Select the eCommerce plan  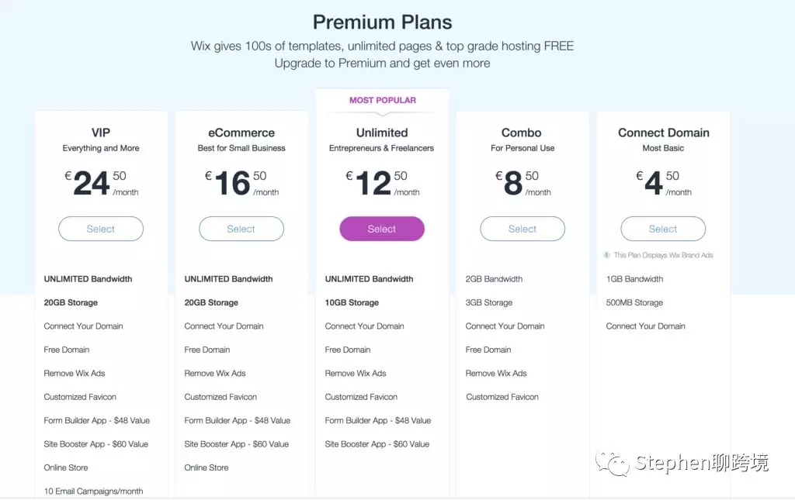point(241,229)
